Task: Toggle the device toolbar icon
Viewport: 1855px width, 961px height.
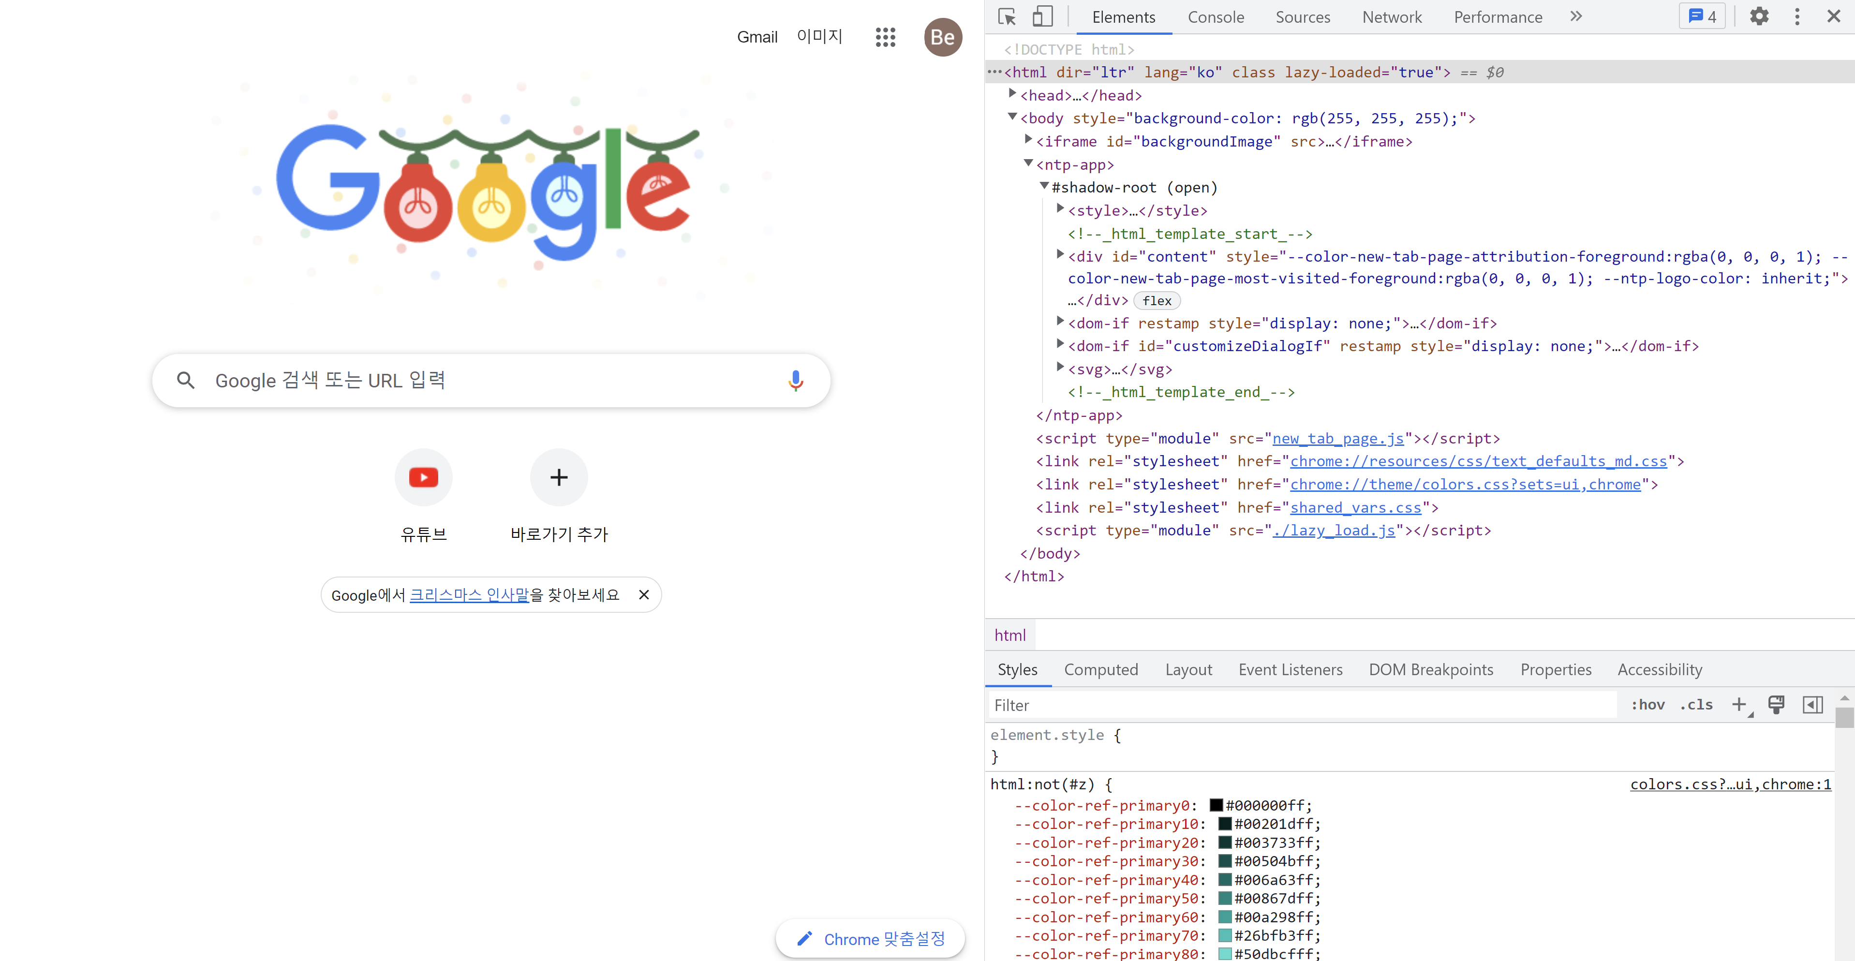Action: [1042, 16]
